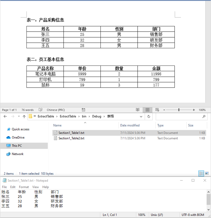Image resolution: width=211 pixels, height=218 pixels.
Task: Click the 销售部 cell in Word table
Action: coord(156,34)
